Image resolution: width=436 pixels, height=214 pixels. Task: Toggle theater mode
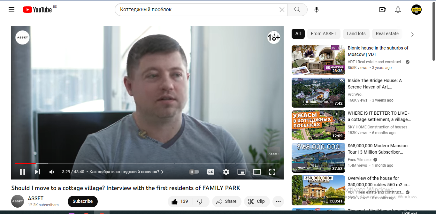point(257,172)
